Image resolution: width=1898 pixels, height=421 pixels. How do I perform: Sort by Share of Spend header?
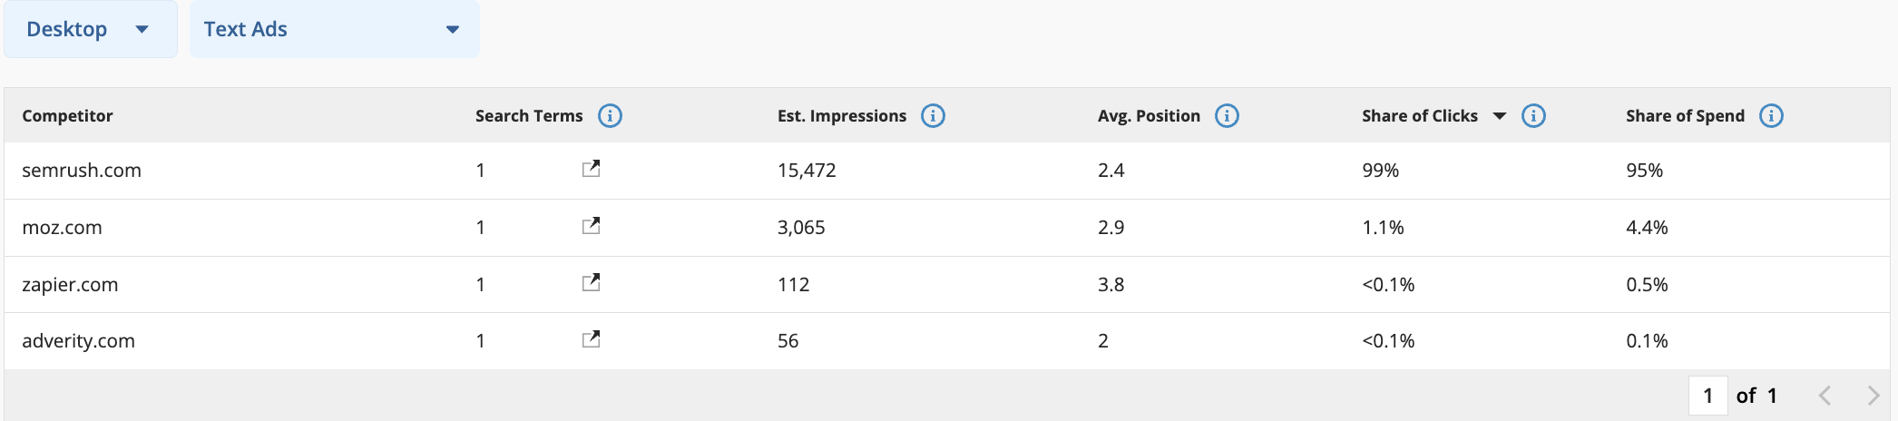[x=1685, y=116]
